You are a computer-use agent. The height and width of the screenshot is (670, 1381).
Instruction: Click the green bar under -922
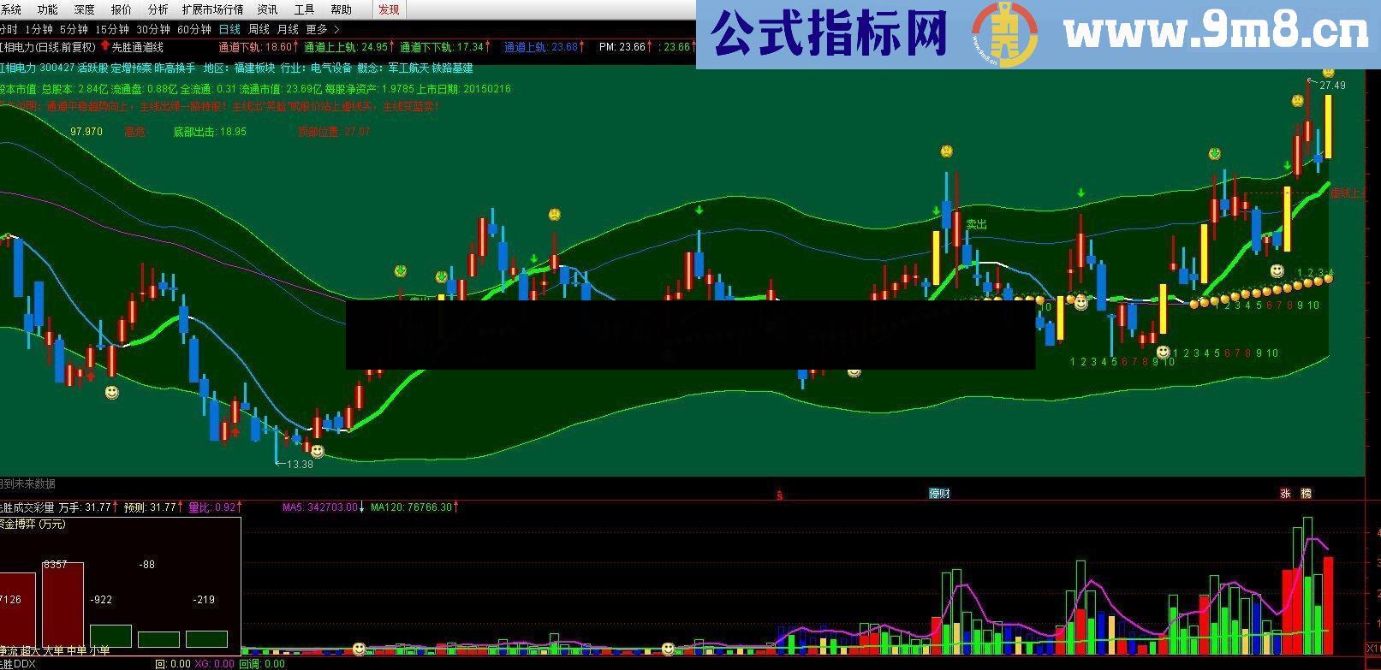[x=110, y=637]
